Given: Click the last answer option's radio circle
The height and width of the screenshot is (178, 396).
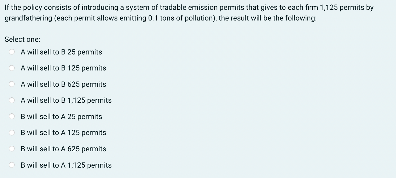Looking at the screenshot, I should pyautogui.click(x=12, y=165).
